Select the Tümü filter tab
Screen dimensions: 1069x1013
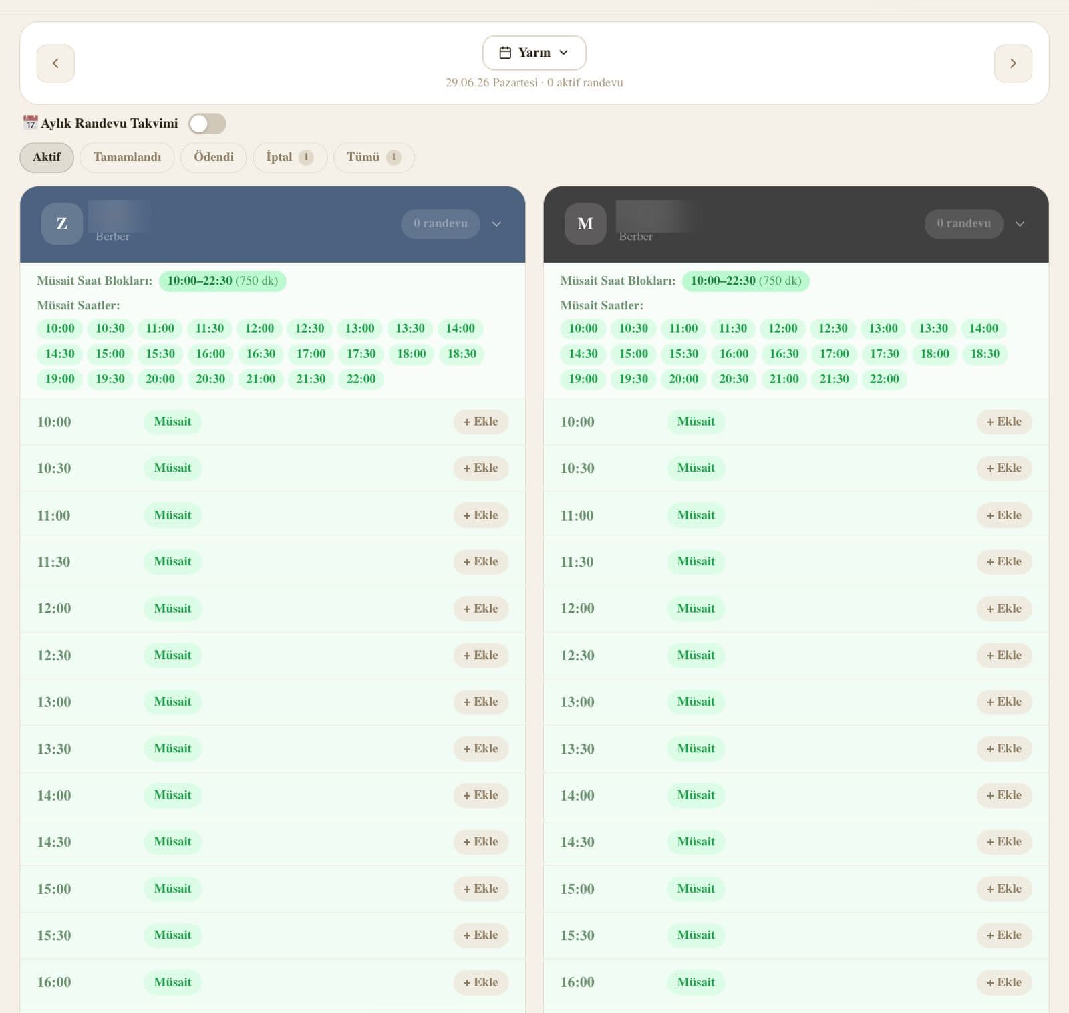[373, 157]
